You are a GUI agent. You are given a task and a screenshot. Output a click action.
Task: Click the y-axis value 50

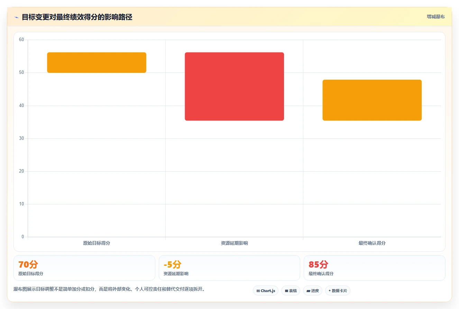click(21, 73)
